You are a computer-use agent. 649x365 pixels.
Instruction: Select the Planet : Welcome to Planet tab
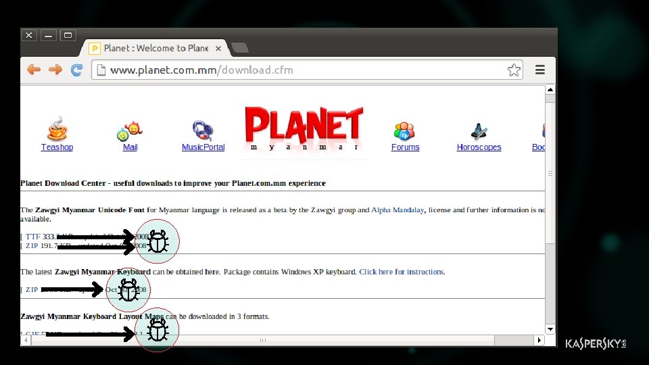(x=155, y=48)
